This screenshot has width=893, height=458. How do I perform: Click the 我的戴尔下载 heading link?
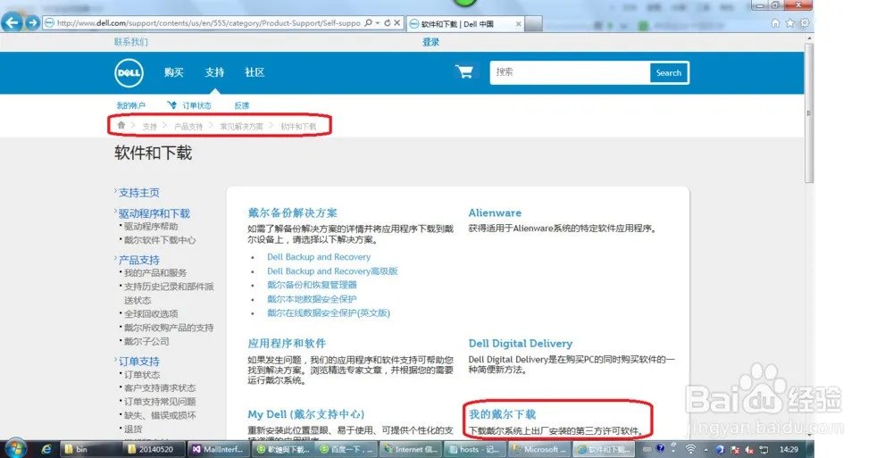(x=502, y=414)
